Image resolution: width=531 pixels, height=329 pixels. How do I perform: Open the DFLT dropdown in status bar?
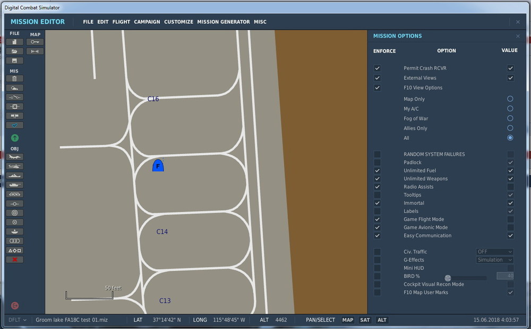17,320
